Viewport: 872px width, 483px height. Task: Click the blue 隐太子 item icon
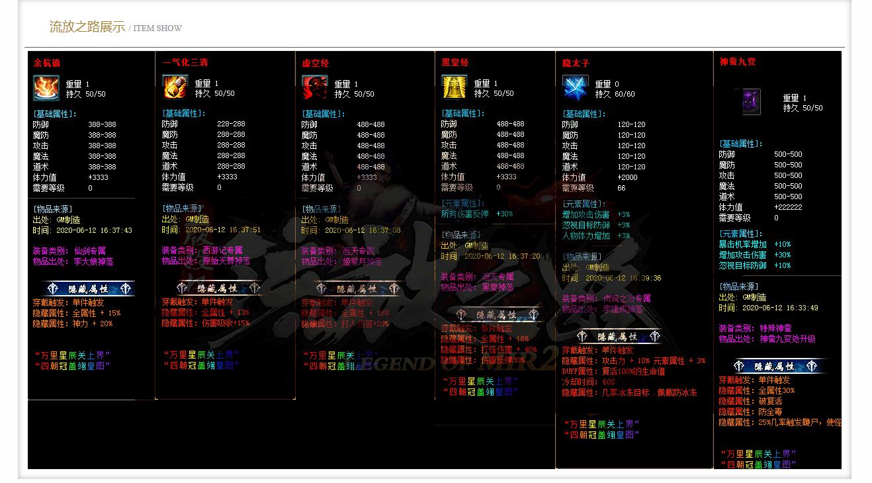coord(574,87)
